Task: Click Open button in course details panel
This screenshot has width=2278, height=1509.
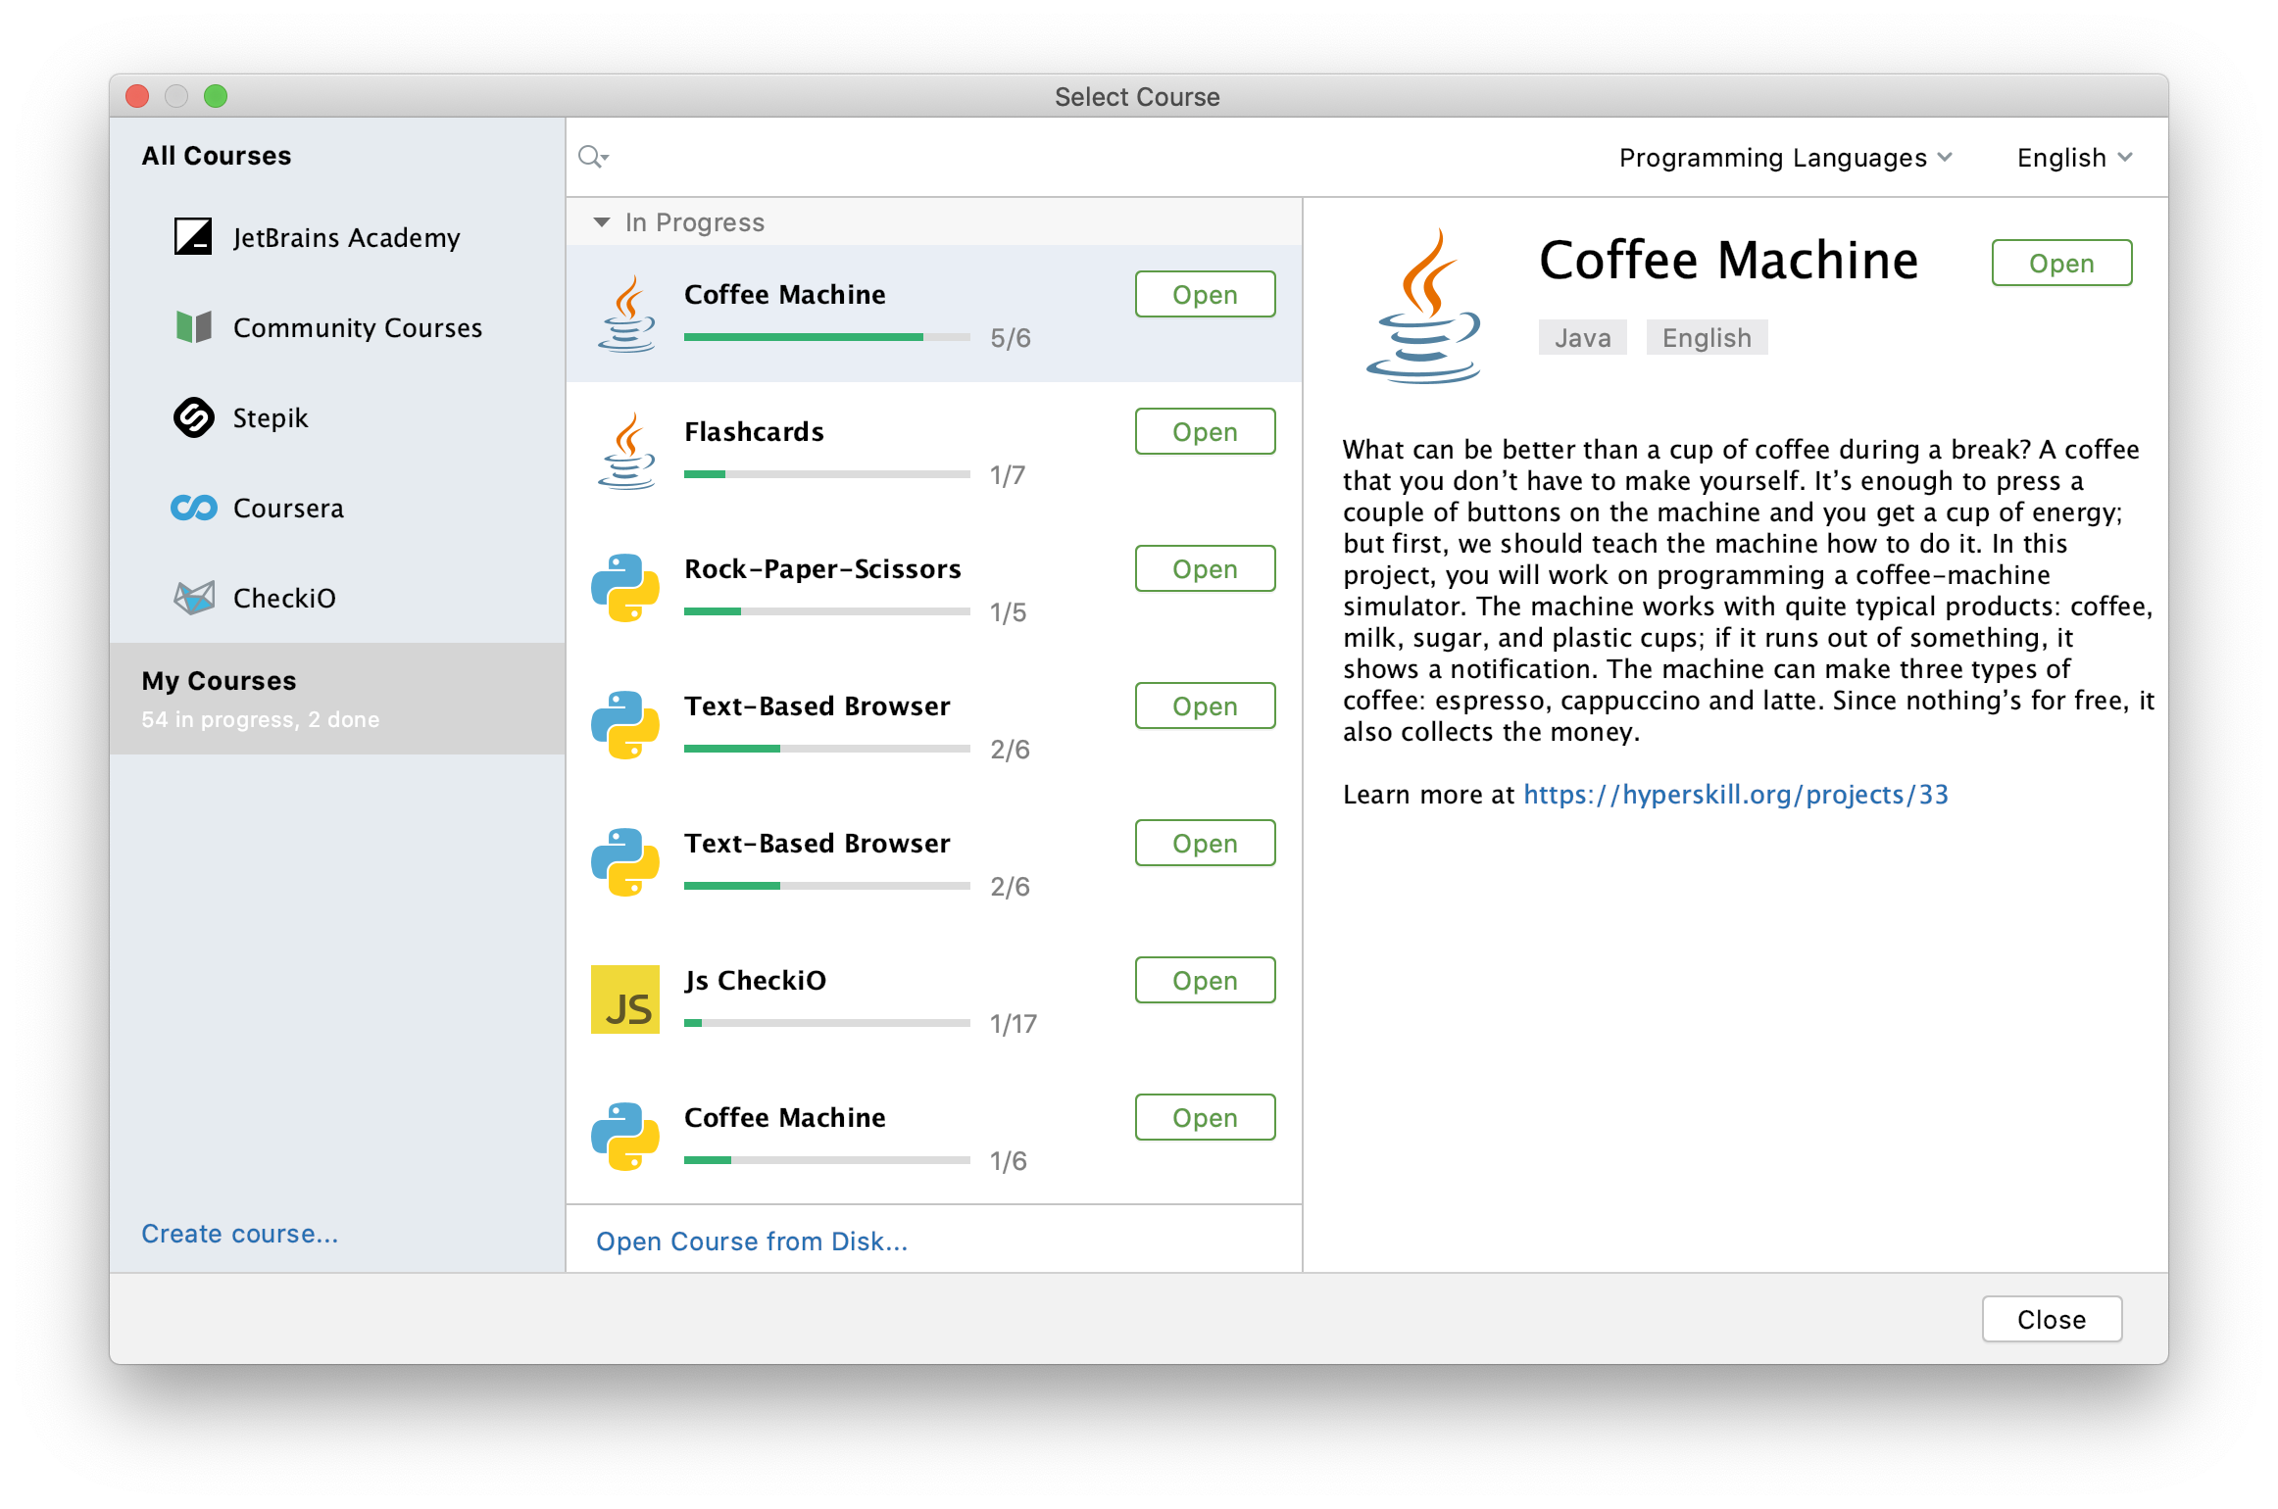Action: tap(2061, 263)
